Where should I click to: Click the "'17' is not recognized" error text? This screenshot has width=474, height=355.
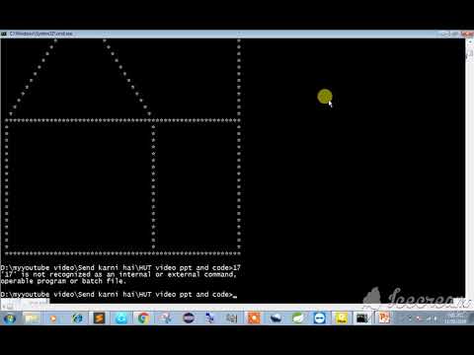pyautogui.click(x=118, y=274)
